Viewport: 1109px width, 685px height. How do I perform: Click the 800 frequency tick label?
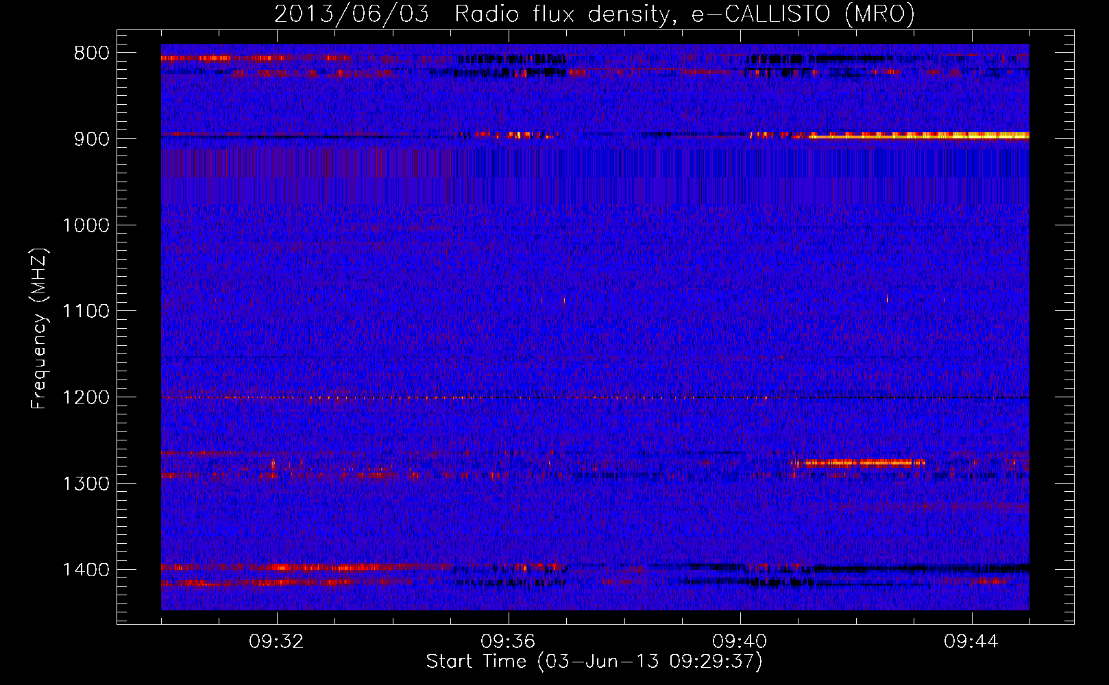92,53
